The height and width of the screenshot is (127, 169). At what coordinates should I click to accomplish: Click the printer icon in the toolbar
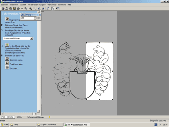[18, 8]
